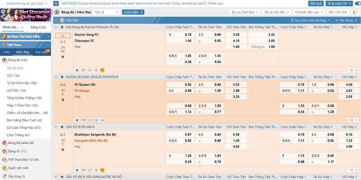The width and height of the screenshot is (361, 180).
Task: Click Không có 1.90 next-goal odds
Action: pos(263,47)
